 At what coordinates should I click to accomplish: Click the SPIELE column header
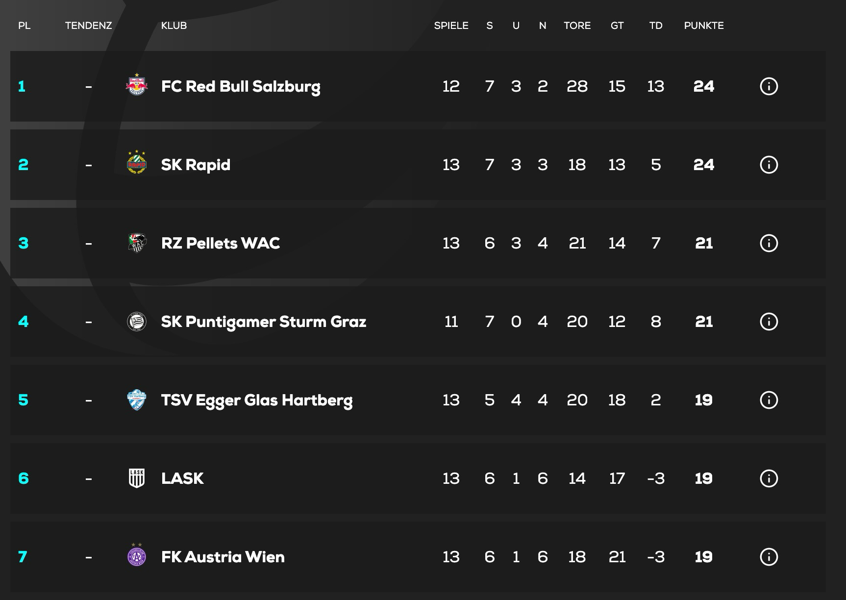[x=451, y=25]
